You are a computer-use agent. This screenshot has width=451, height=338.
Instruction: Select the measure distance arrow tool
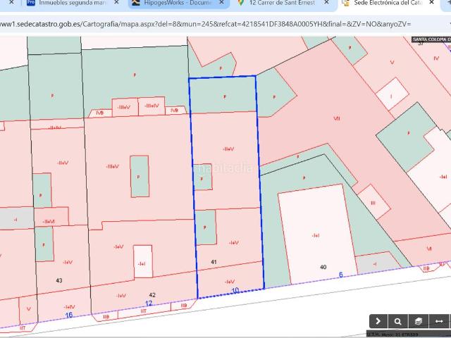point(439,321)
